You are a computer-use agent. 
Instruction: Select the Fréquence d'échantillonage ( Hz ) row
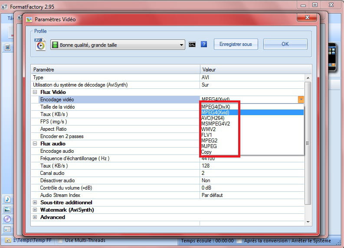click(x=167, y=158)
